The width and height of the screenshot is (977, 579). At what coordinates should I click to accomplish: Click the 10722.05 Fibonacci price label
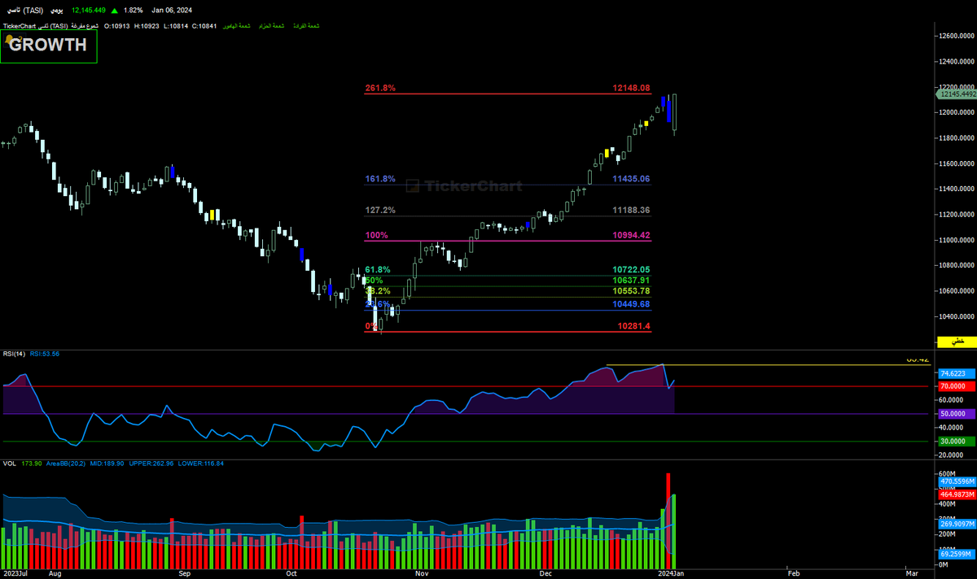click(632, 269)
